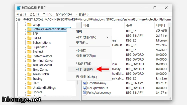187x105 pixels.
Task: Select the LicStatusArray value name
Action: tap(97, 83)
